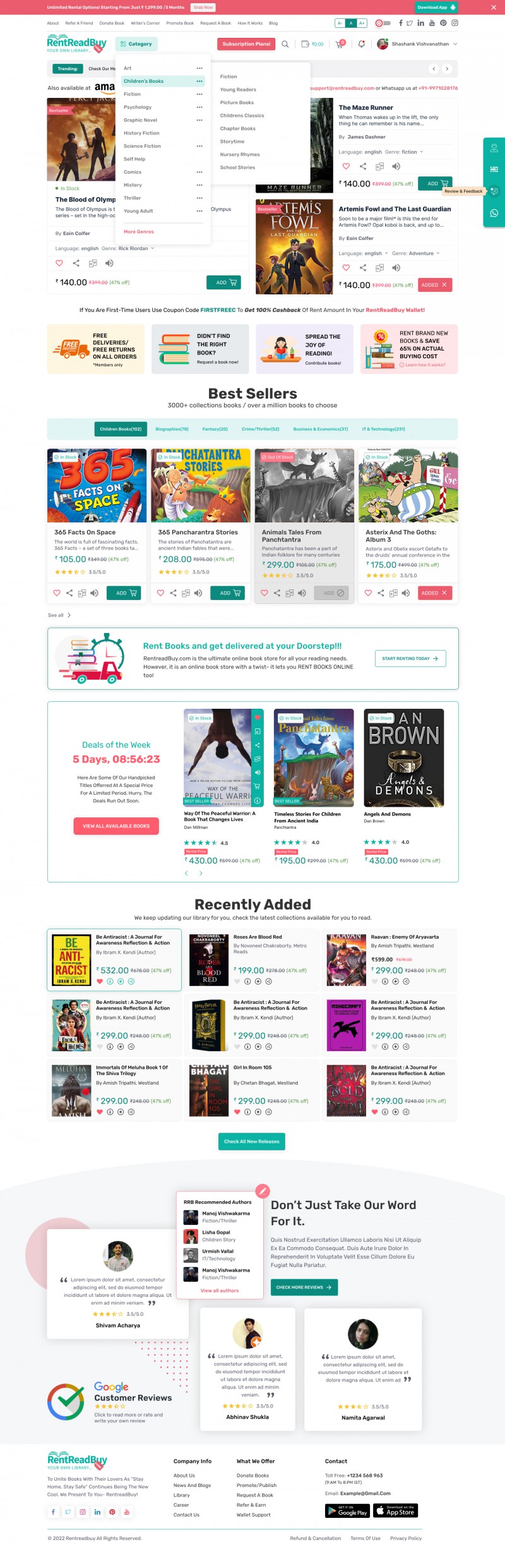The width and height of the screenshot is (505, 1547).
Task: Share the 365 Facts On Space book
Action: pyautogui.click(x=69, y=593)
